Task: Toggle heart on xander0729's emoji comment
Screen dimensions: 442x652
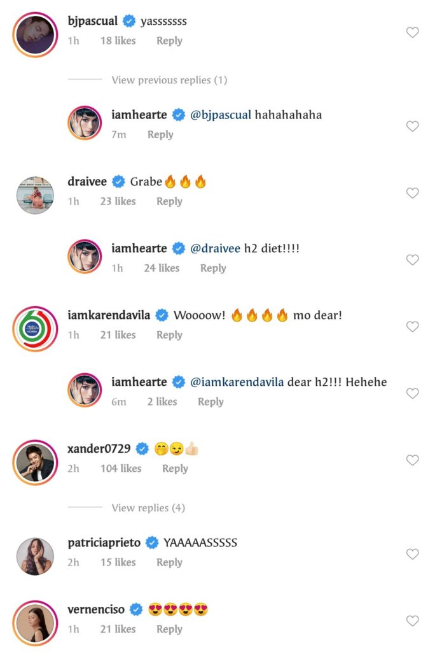Action: pyautogui.click(x=413, y=460)
